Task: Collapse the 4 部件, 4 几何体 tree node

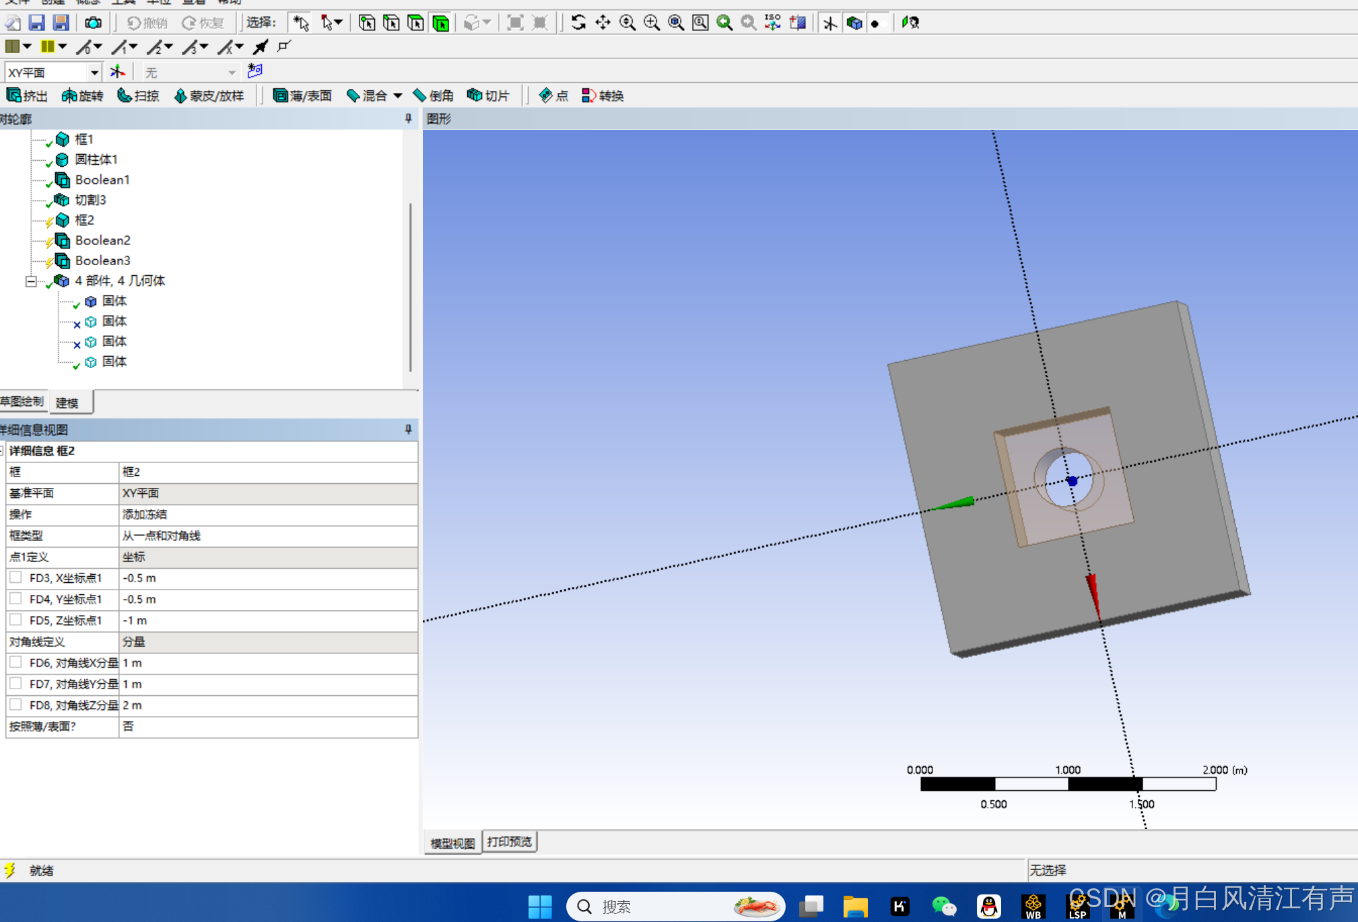Action: click(x=31, y=281)
